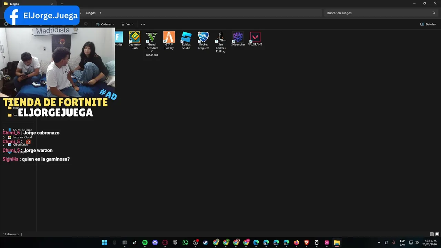Open the Geometry Dash shortcut
Screen dimensions: 441x248
(x=134, y=41)
